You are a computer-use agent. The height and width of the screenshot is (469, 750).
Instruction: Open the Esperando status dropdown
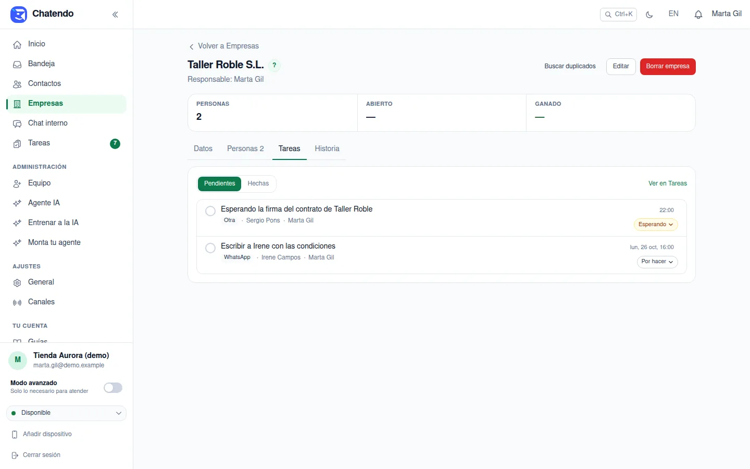656,225
